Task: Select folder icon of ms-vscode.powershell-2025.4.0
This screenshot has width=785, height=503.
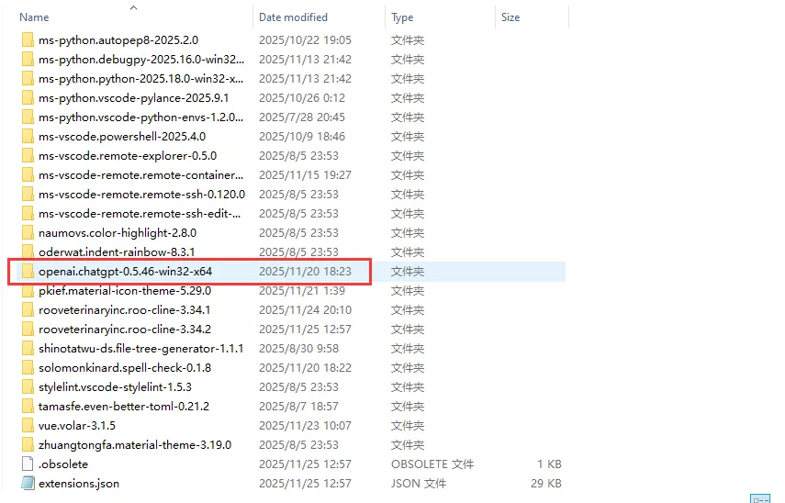Action: pyautogui.click(x=28, y=136)
